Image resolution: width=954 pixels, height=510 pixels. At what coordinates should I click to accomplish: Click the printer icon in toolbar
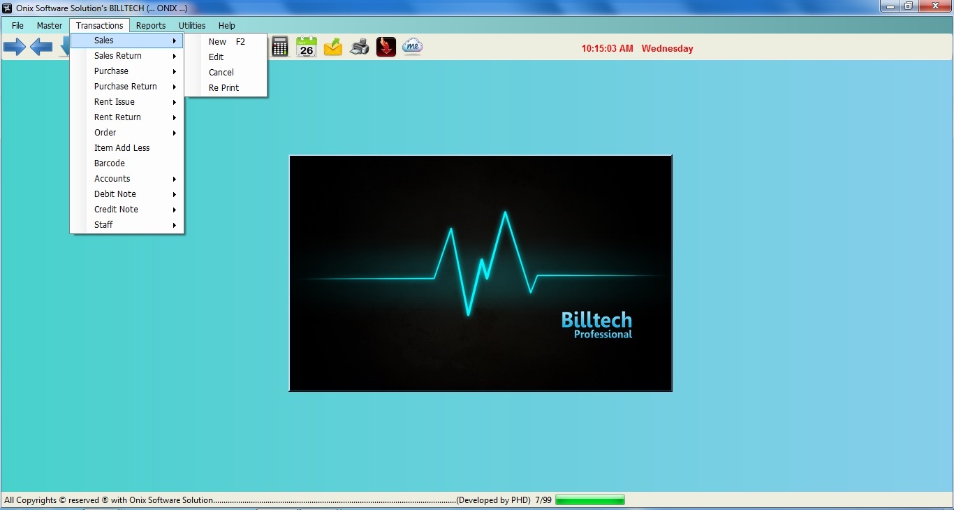359,47
